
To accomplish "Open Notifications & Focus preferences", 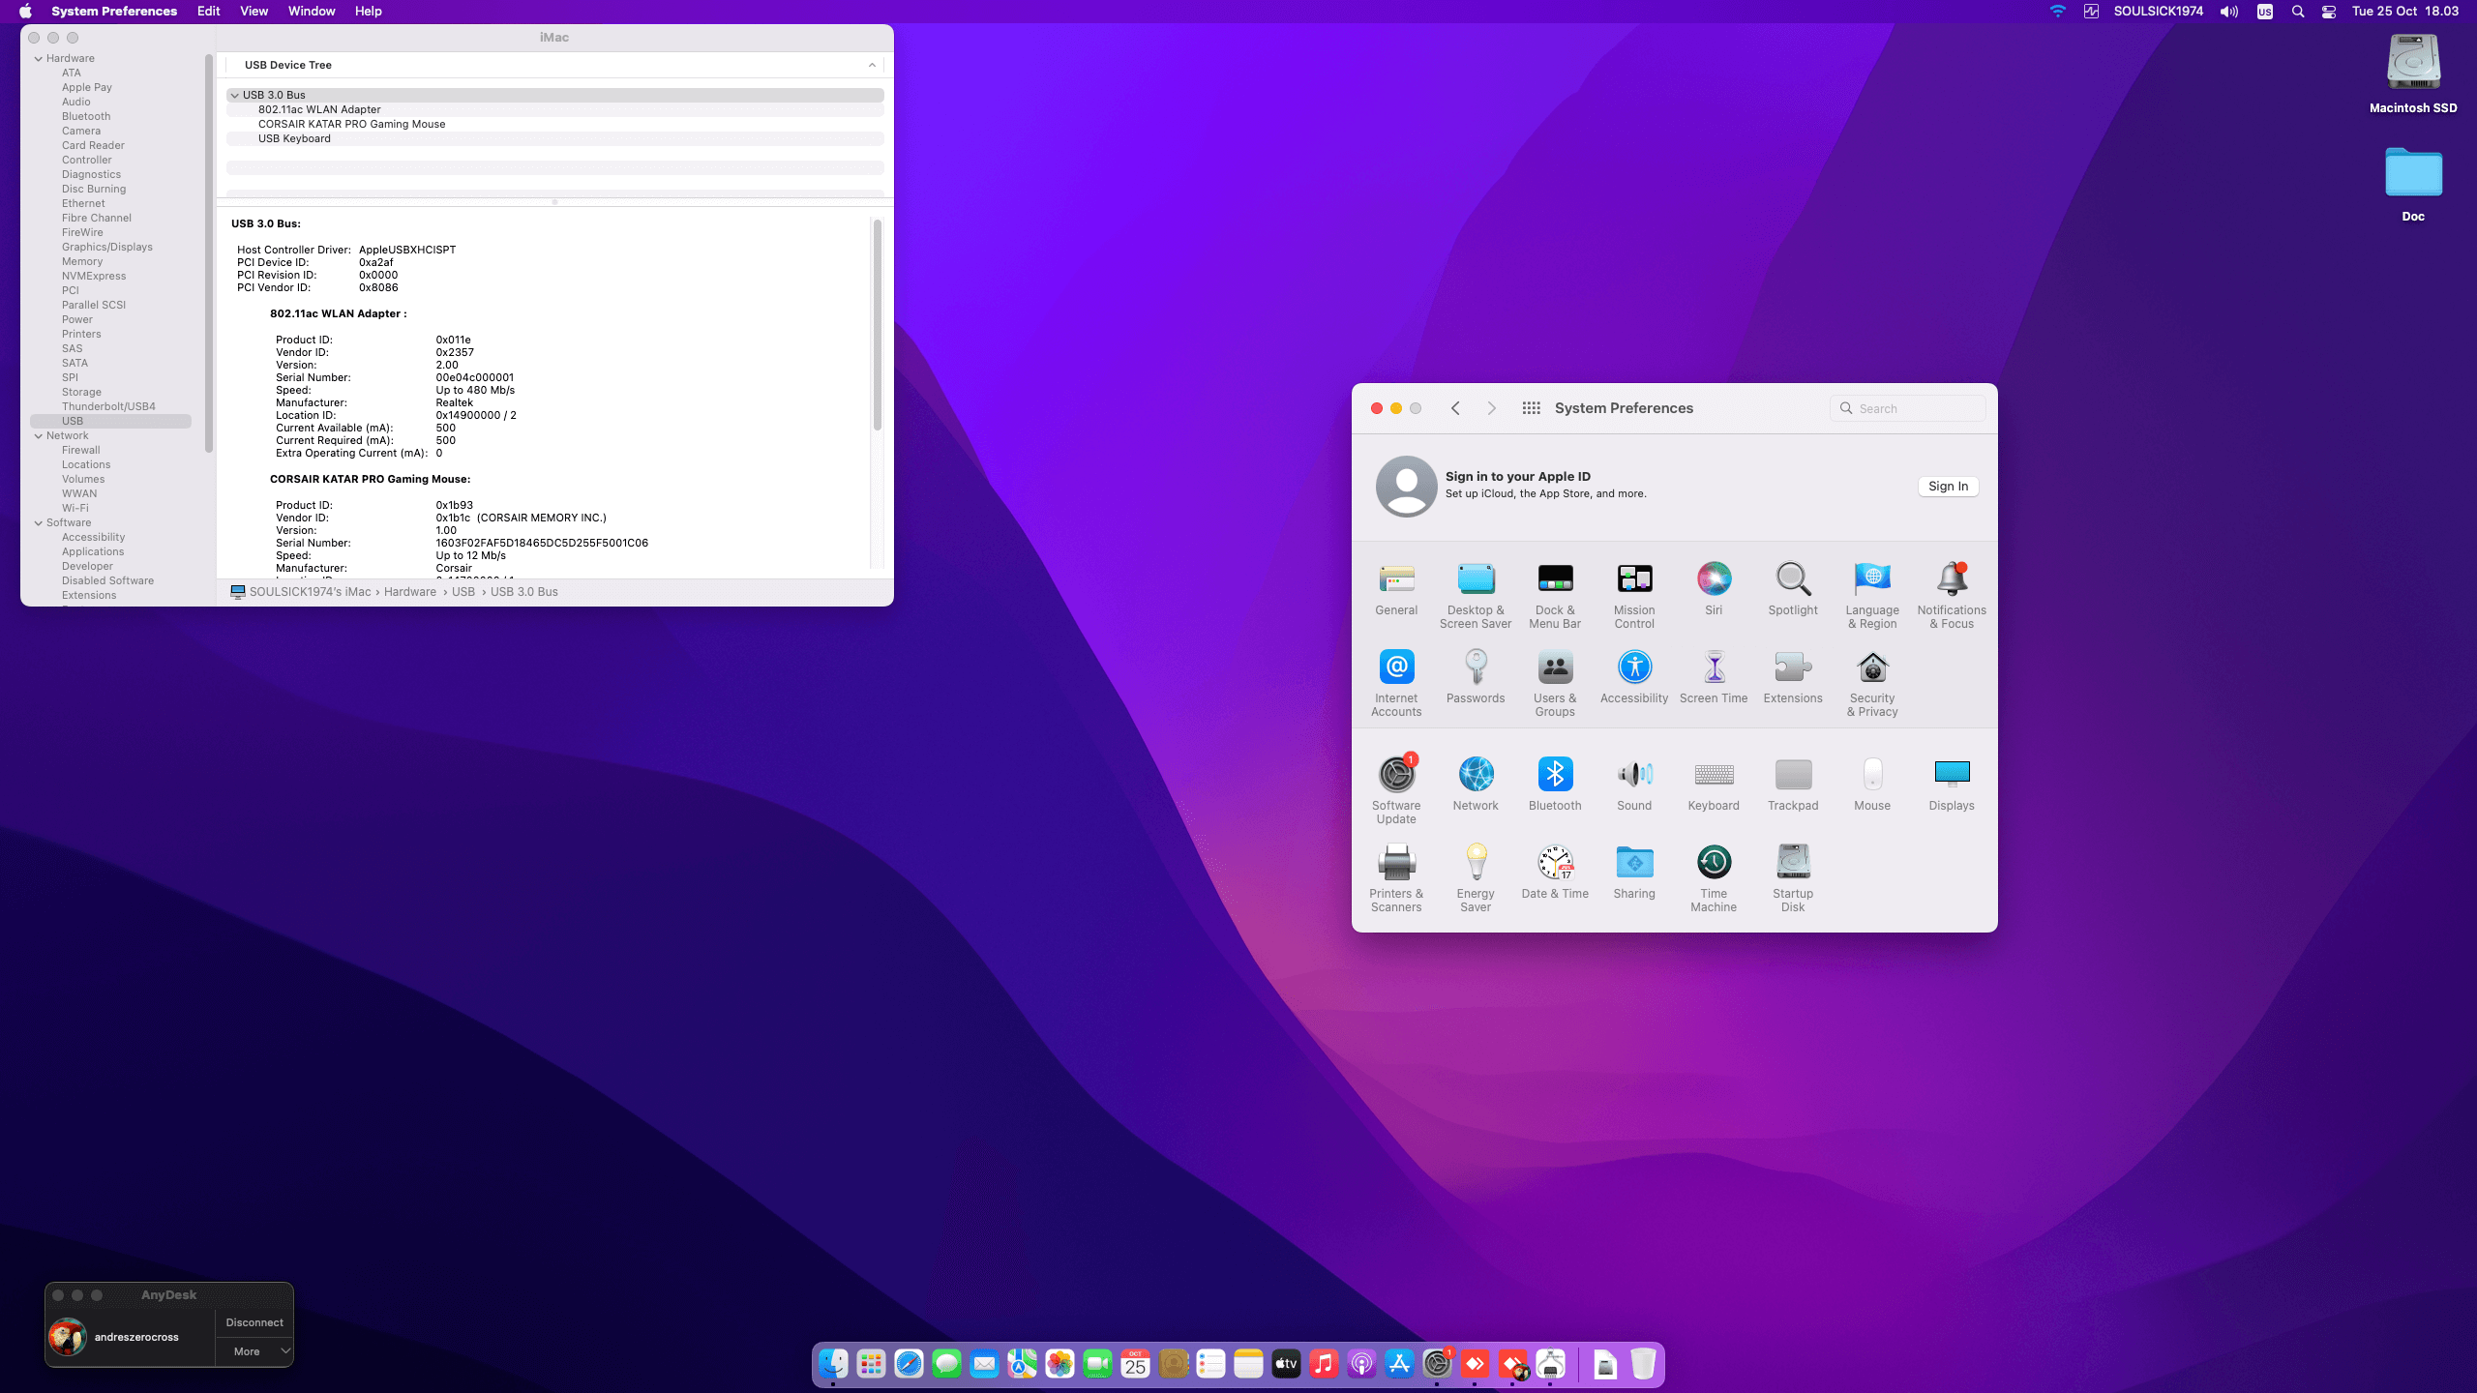I will click(x=1952, y=595).
